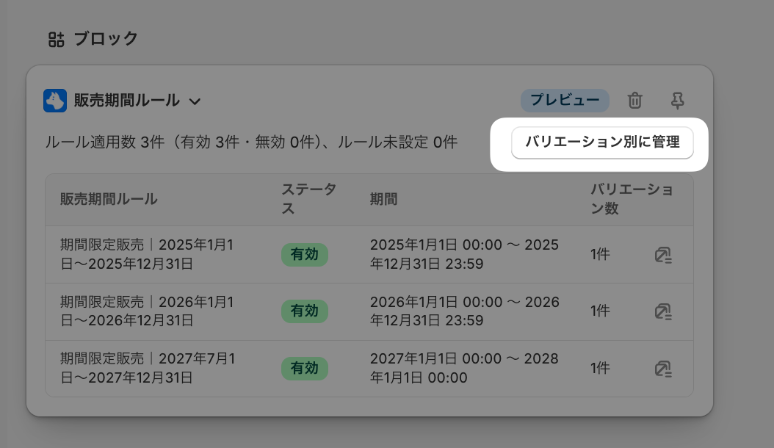Click the ブロック grid icon
The height and width of the screenshot is (448, 774).
click(x=57, y=40)
